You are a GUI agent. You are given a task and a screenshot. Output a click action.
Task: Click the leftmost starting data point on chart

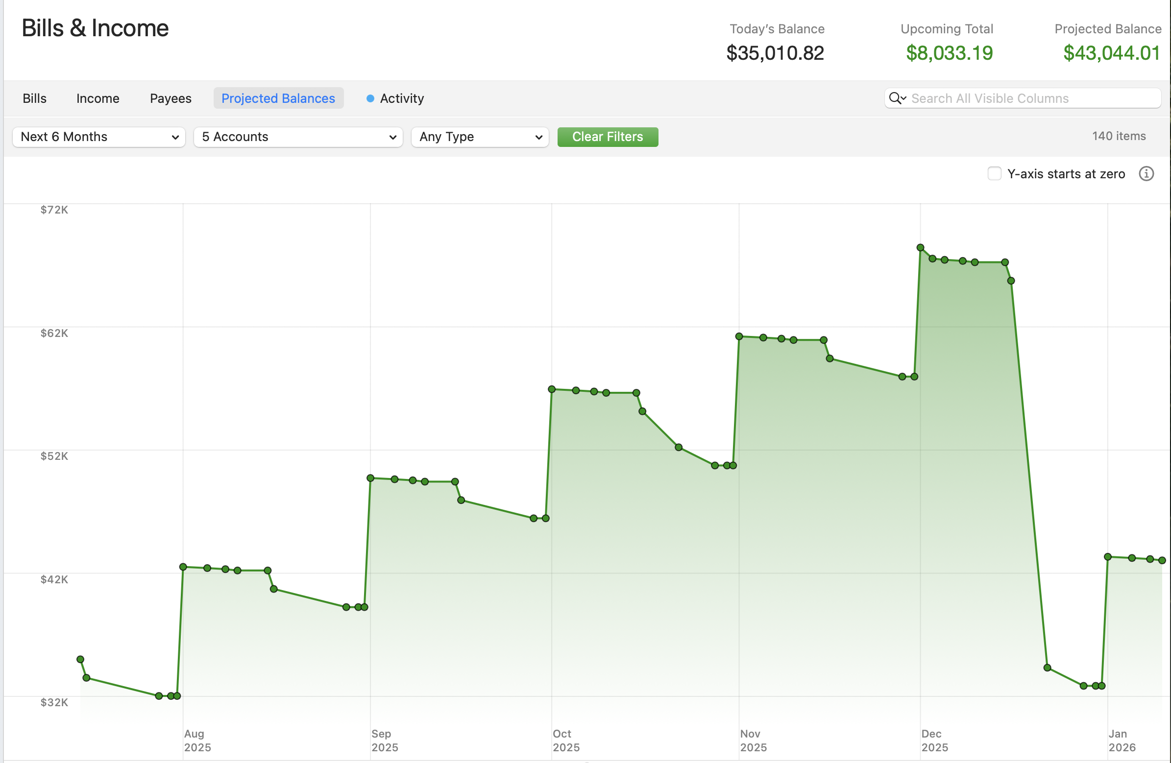coord(80,659)
